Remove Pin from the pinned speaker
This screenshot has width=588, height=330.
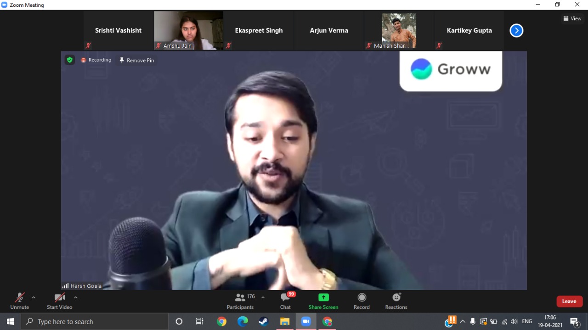click(x=136, y=60)
